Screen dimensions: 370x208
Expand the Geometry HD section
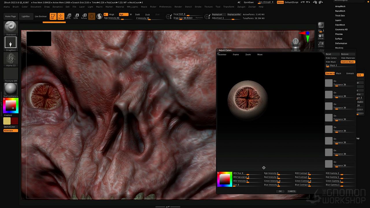coord(341,29)
